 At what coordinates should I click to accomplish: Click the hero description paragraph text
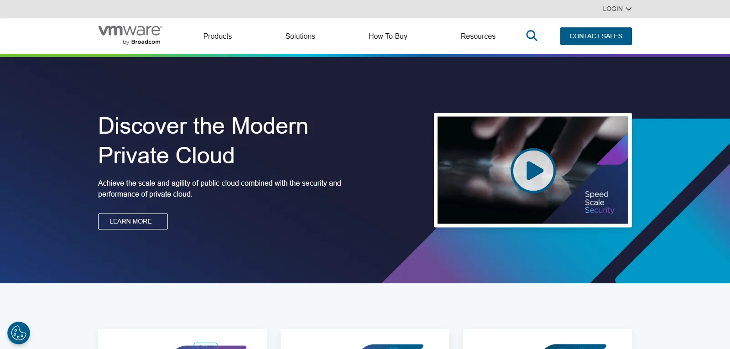pyautogui.click(x=219, y=188)
